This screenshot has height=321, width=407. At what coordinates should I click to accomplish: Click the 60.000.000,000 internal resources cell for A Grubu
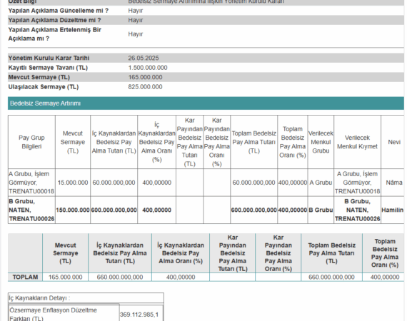click(114, 183)
